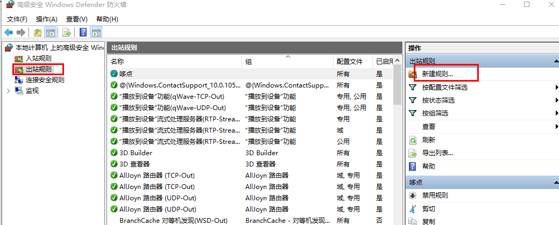Screen dimensions: 559x225
Task: Click 剪切 in the actions pane
Action: (x=428, y=209)
